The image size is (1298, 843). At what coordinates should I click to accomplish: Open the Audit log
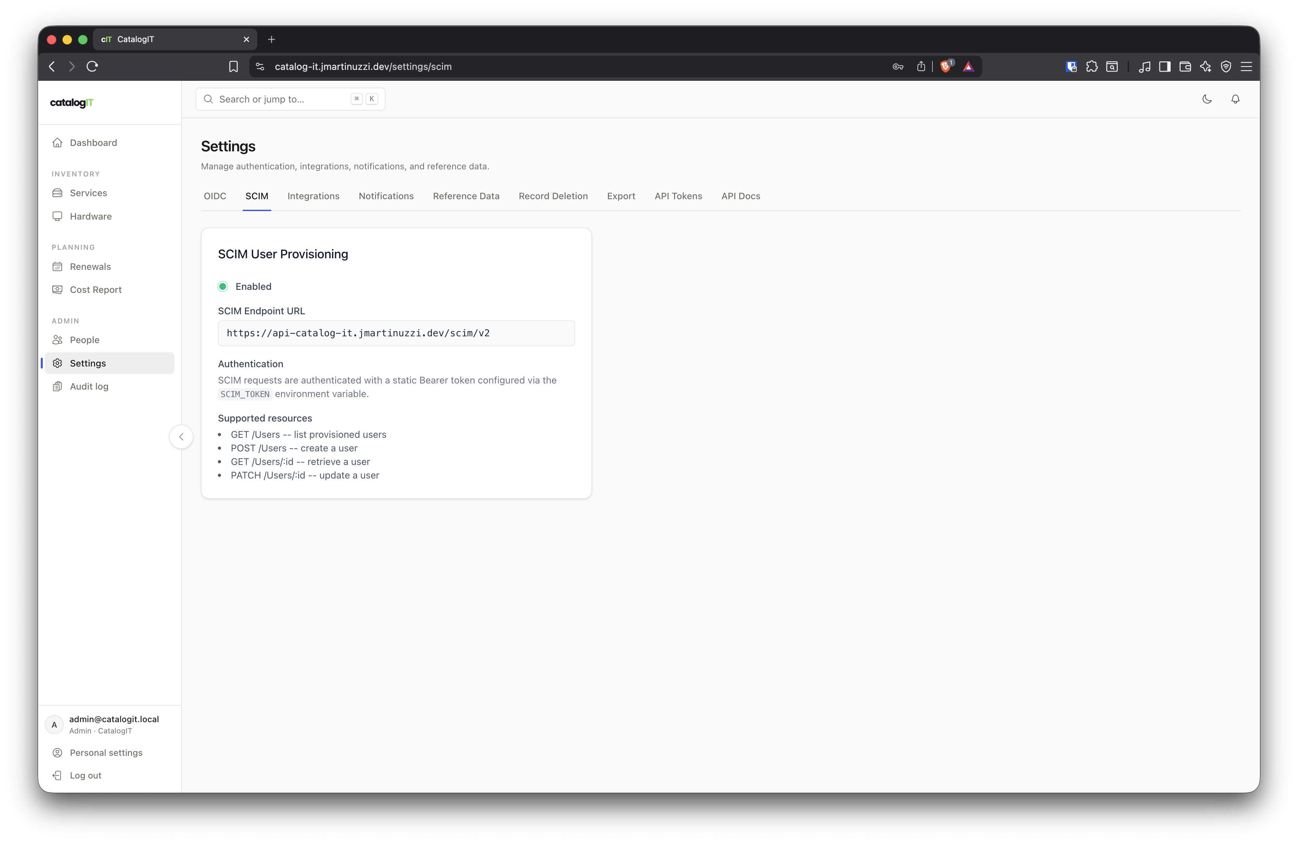click(x=109, y=386)
